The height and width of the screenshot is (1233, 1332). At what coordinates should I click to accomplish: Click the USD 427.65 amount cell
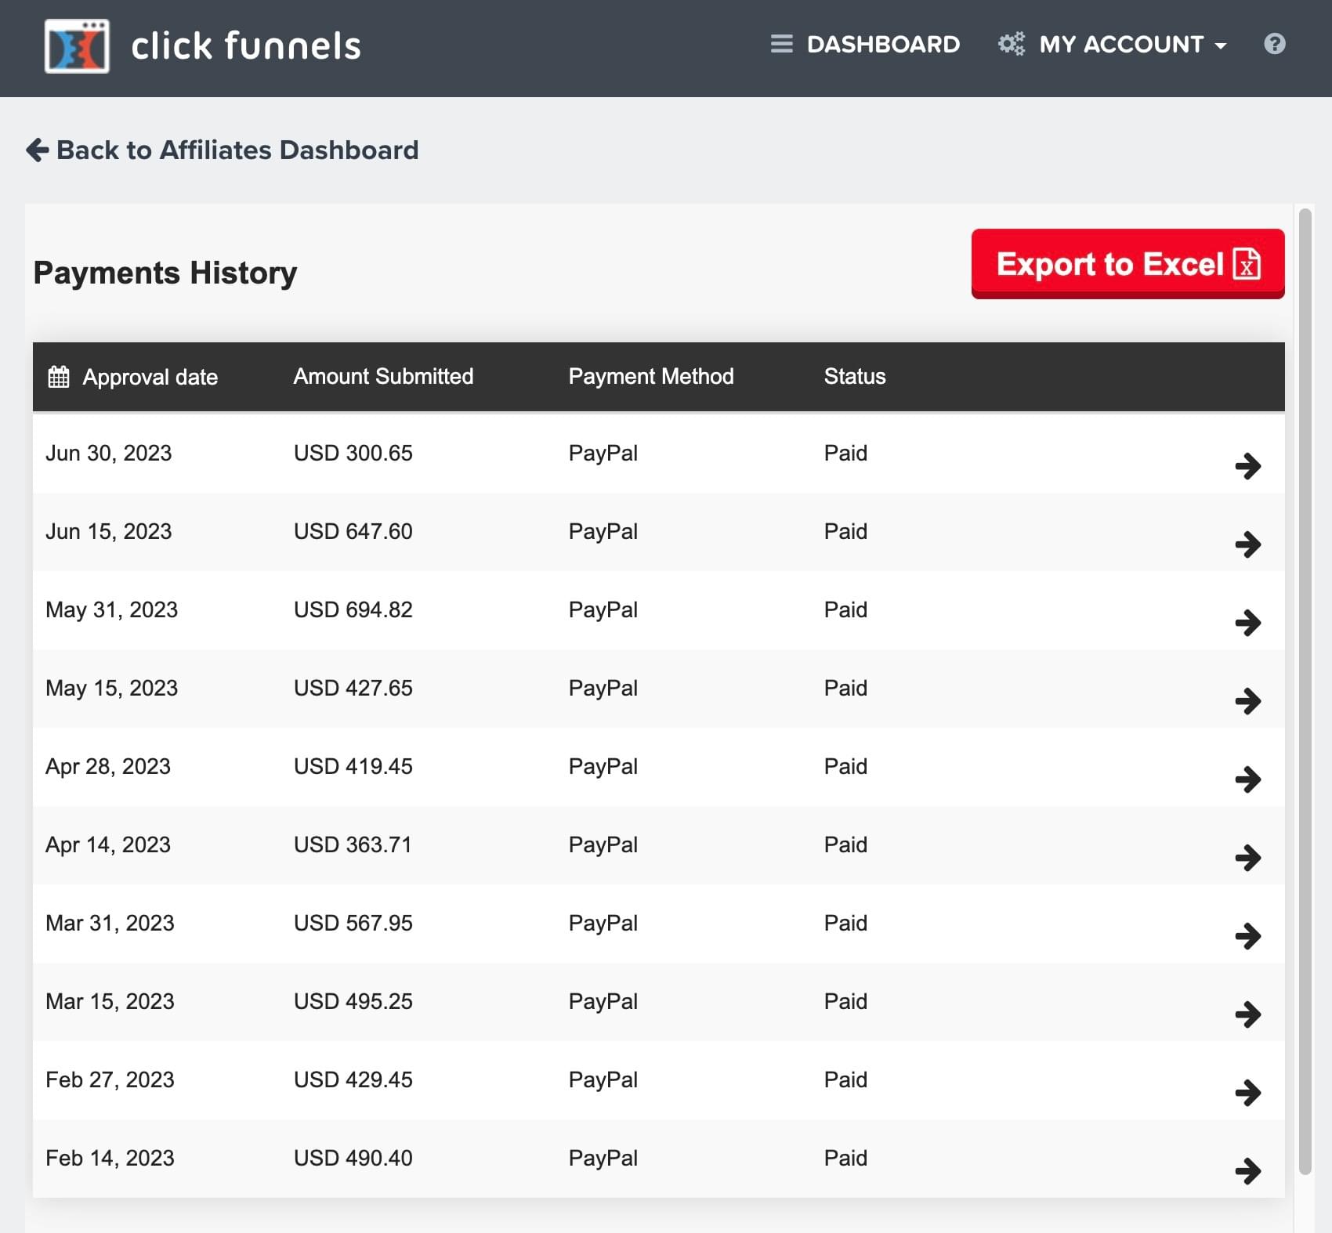pos(353,688)
